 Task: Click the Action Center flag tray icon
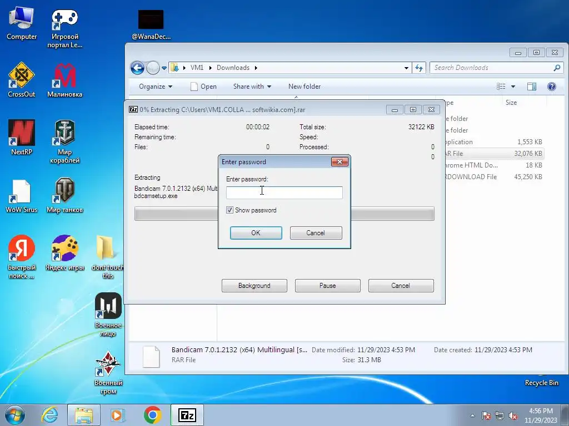[486, 415]
